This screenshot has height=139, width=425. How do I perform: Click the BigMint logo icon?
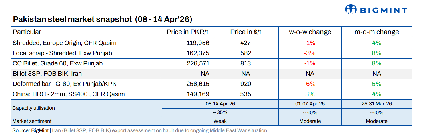(351, 10)
